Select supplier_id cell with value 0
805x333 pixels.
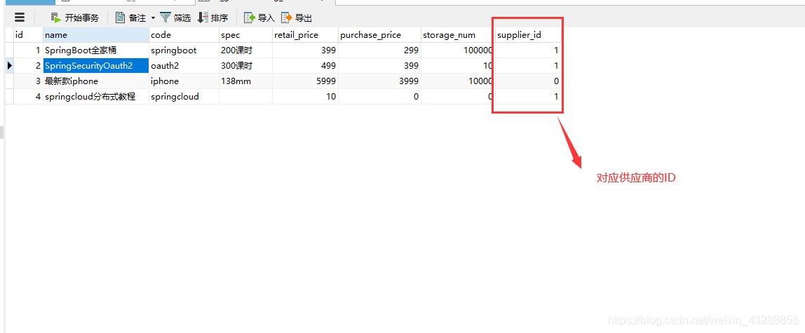click(x=528, y=81)
